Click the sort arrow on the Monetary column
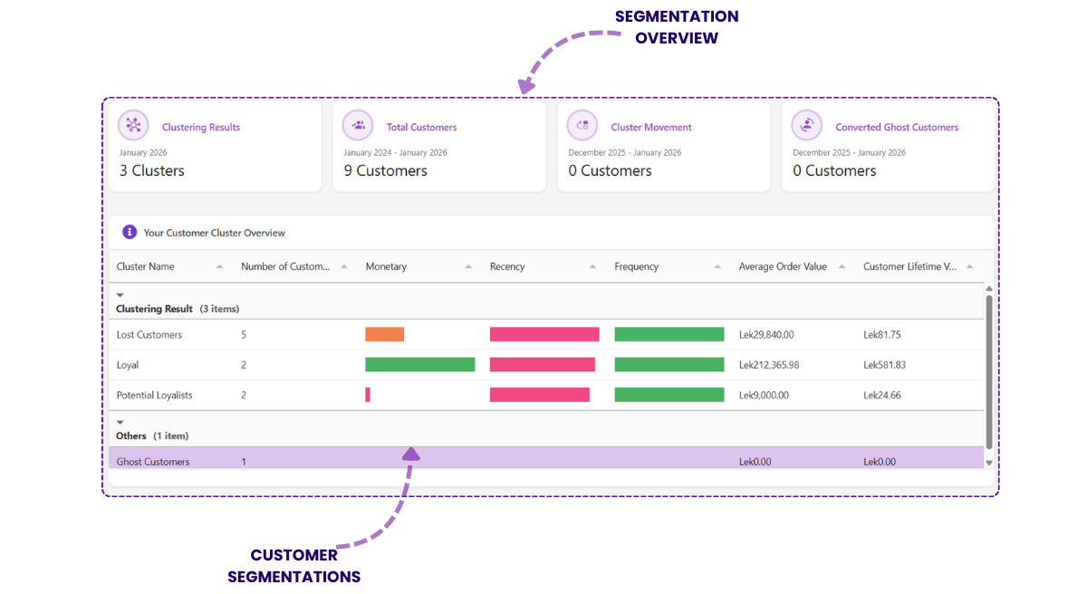Screen dimensions: 1087x594 [x=467, y=266]
